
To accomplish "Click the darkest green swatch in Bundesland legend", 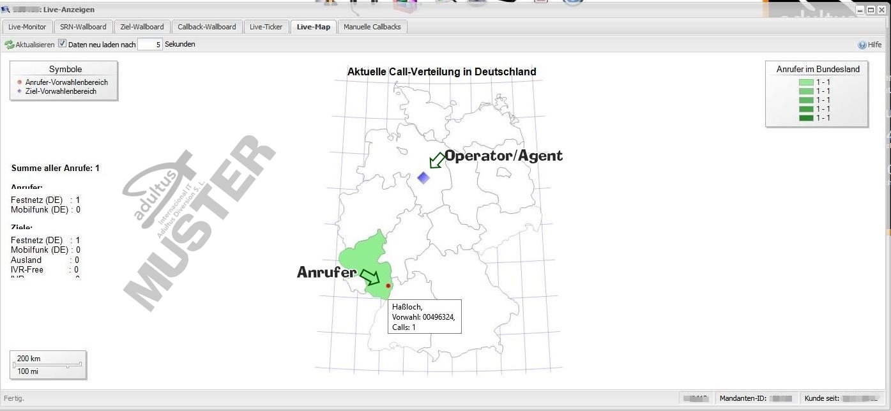I will click(x=806, y=118).
